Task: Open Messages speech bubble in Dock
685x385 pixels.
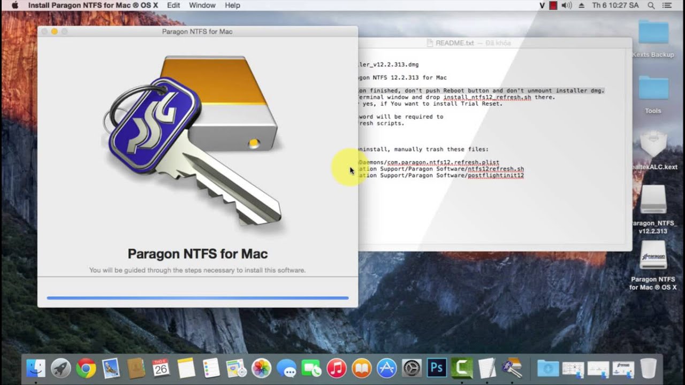Action: [x=261, y=368]
